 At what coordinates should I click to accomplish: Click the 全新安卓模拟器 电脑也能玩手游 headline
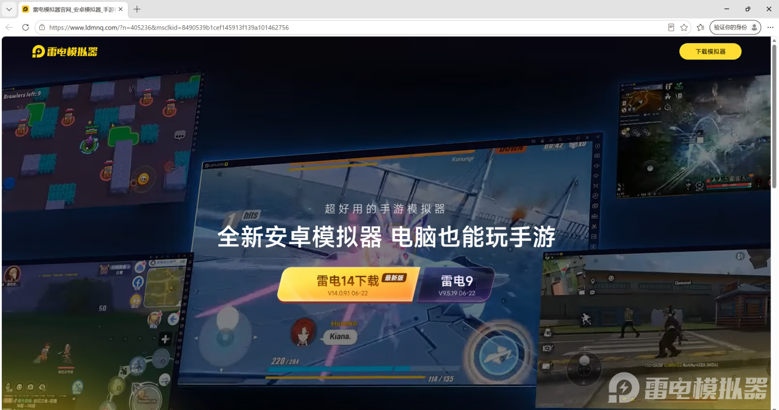386,237
